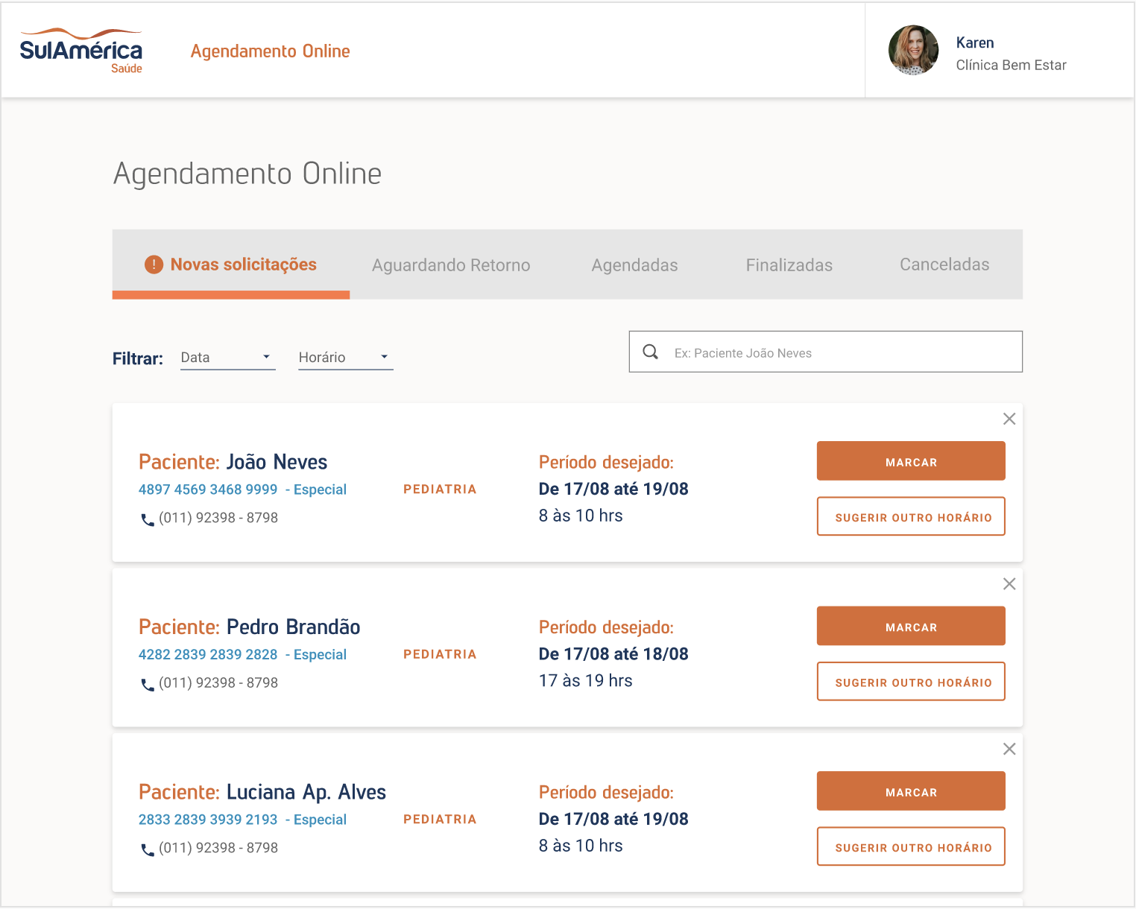Suggest another time for Pedro Brandão
The height and width of the screenshot is (909, 1136).
point(911,682)
